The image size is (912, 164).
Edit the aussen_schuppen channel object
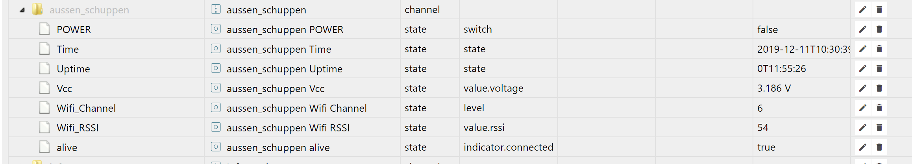tap(862, 10)
